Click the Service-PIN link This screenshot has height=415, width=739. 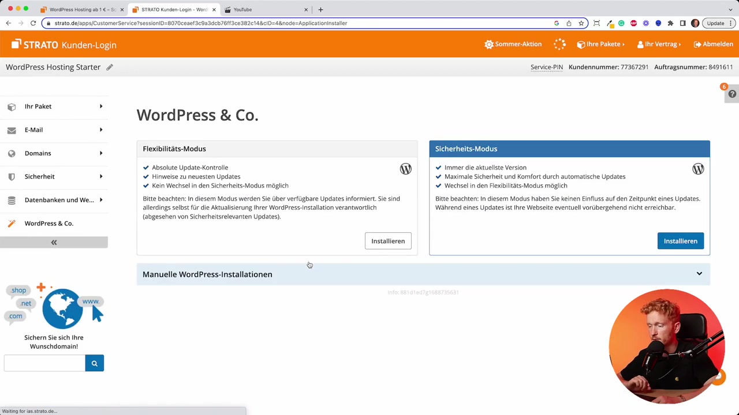[547, 67]
